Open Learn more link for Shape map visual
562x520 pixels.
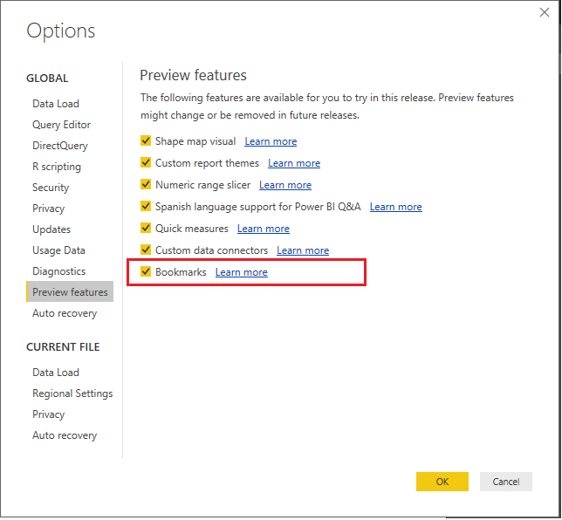point(271,141)
